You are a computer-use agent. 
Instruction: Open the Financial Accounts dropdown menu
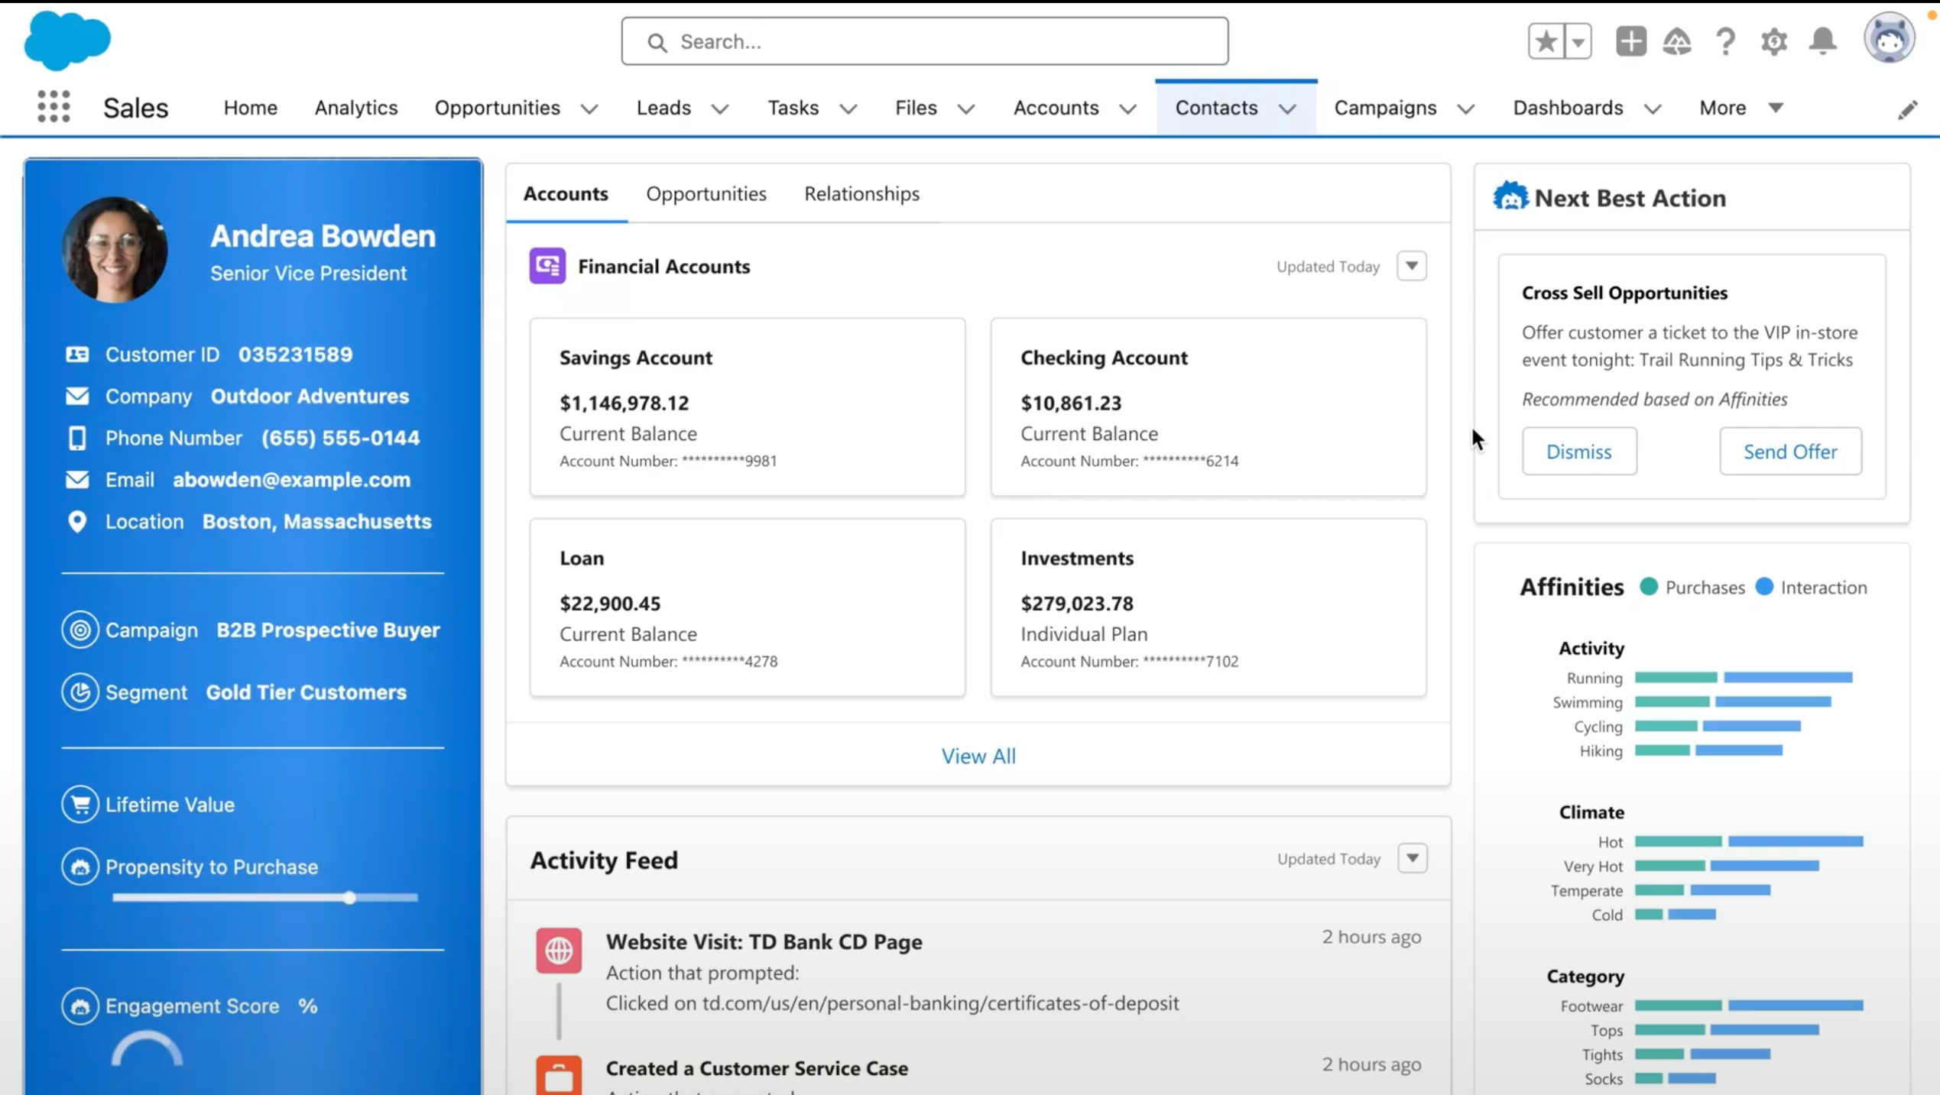[x=1412, y=266]
